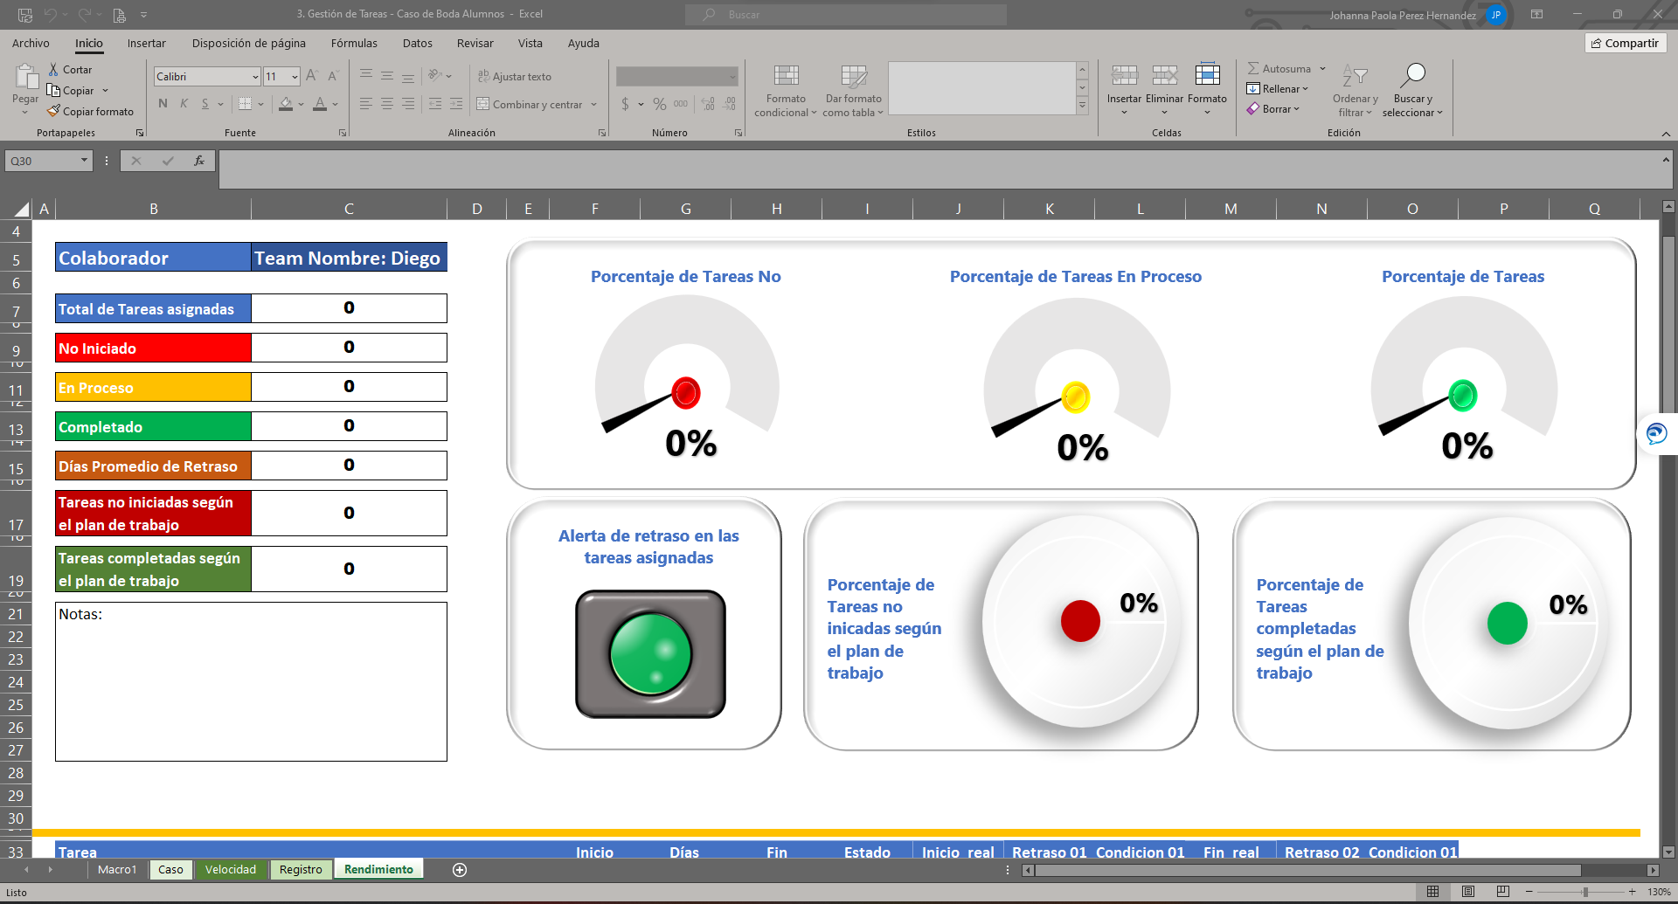Click the Copiar formato paintbrush icon

[x=54, y=112]
